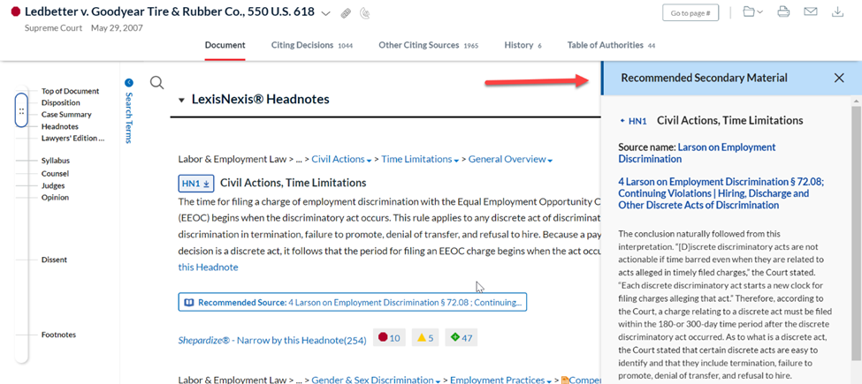Viewport: 862px width, 384px height.
Task: Open the General Overview topic dropdown
Action: [x=550, y=160]
